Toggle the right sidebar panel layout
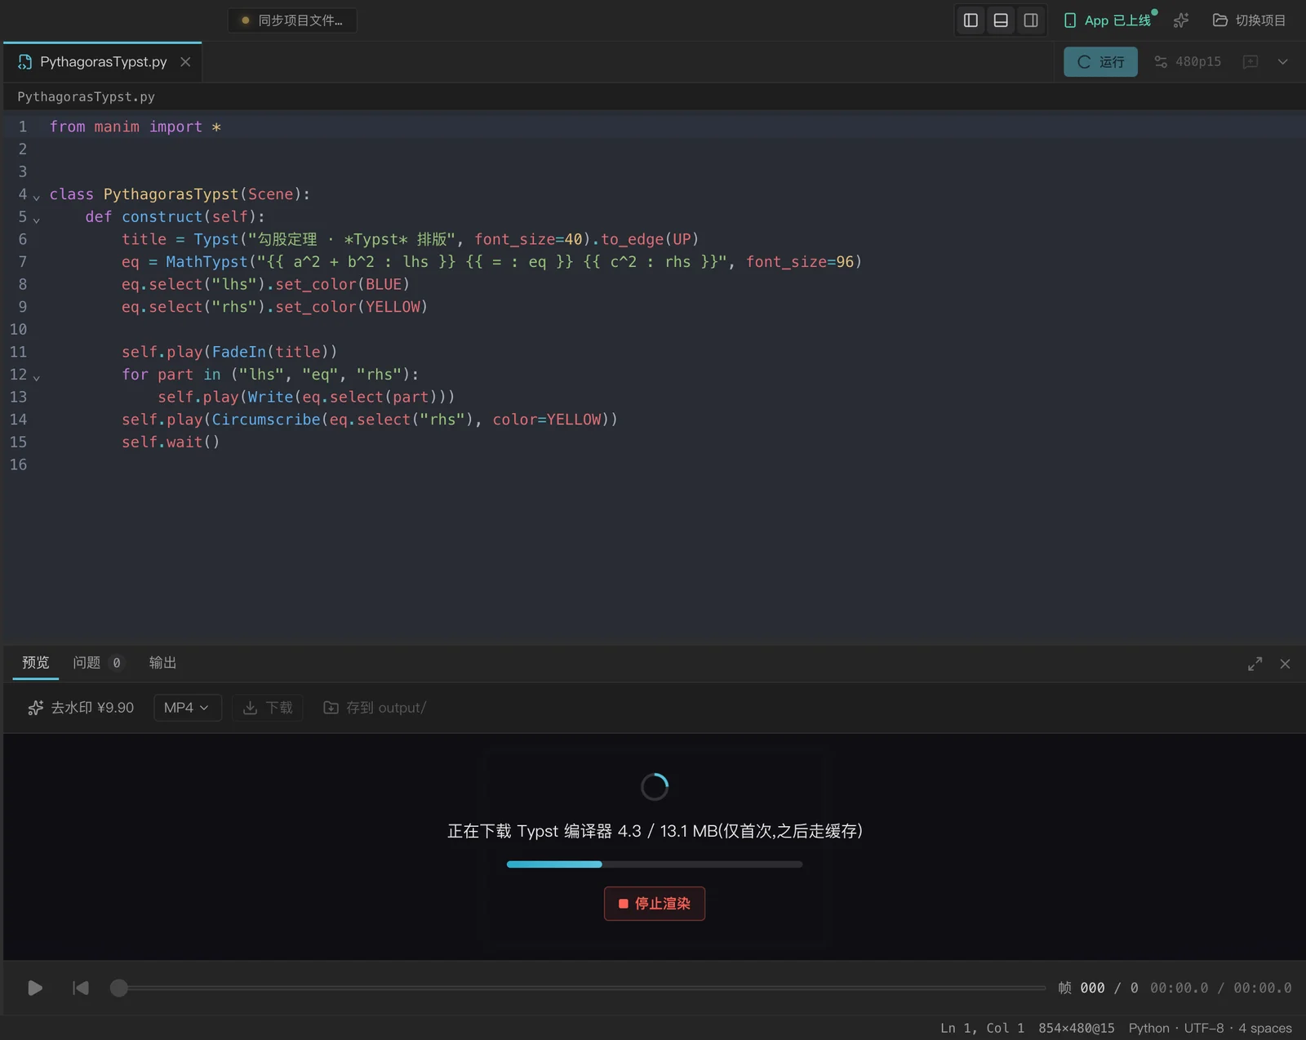The height and width of the screenshot is (1040, 1306). (1031, 20)
